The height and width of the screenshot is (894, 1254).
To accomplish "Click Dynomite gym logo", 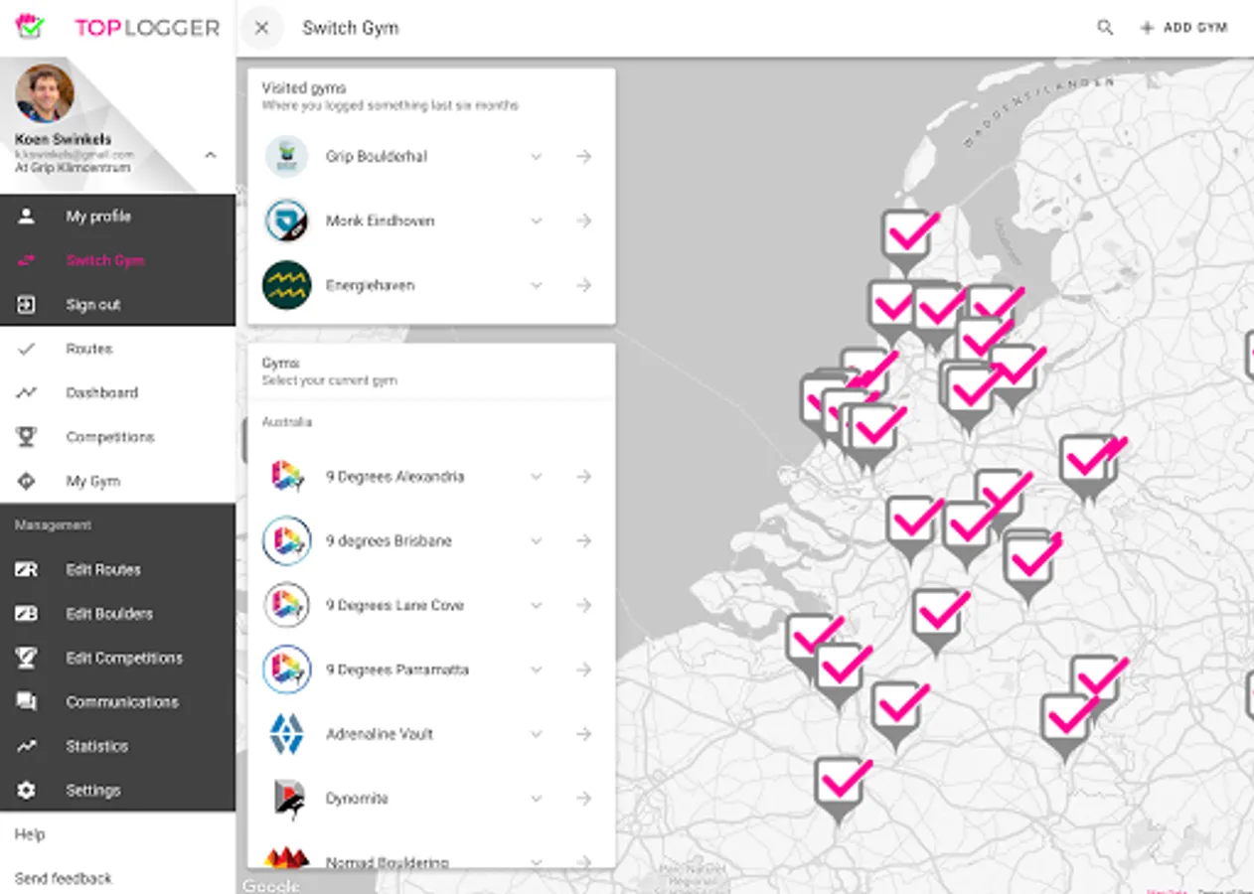I will pyautogui.click(x=287, y=799).
